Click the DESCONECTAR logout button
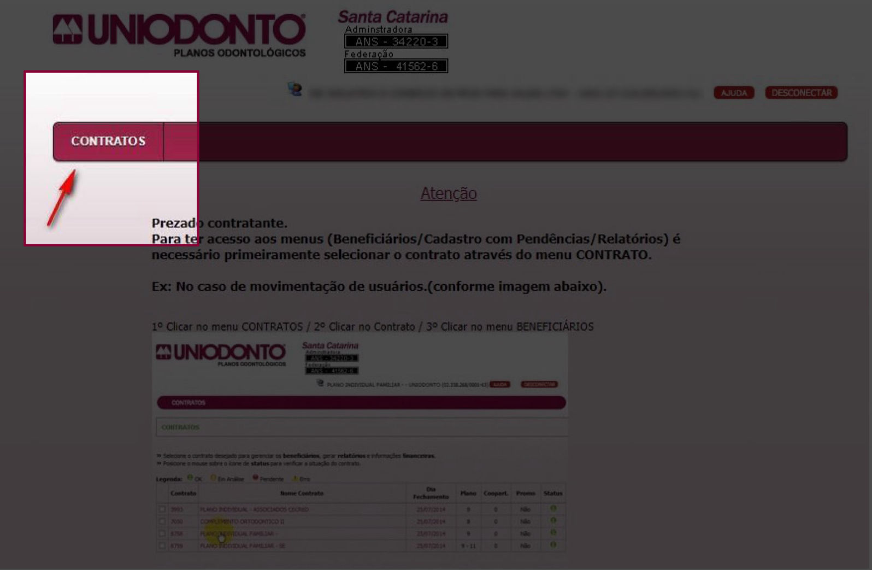The image size is (872, 570). 801,93
